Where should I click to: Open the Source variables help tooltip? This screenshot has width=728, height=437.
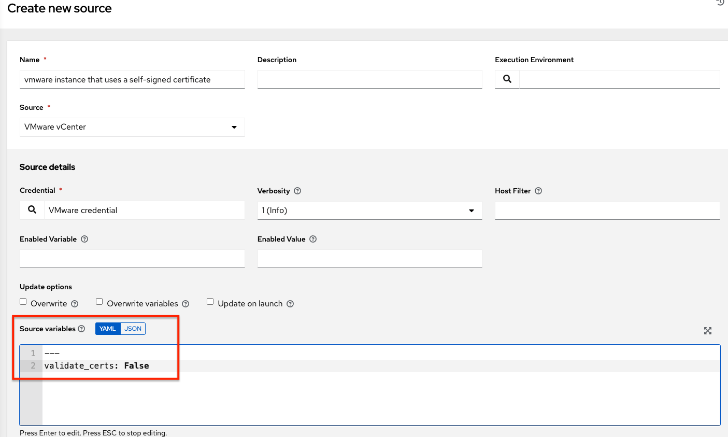(81, 328)
